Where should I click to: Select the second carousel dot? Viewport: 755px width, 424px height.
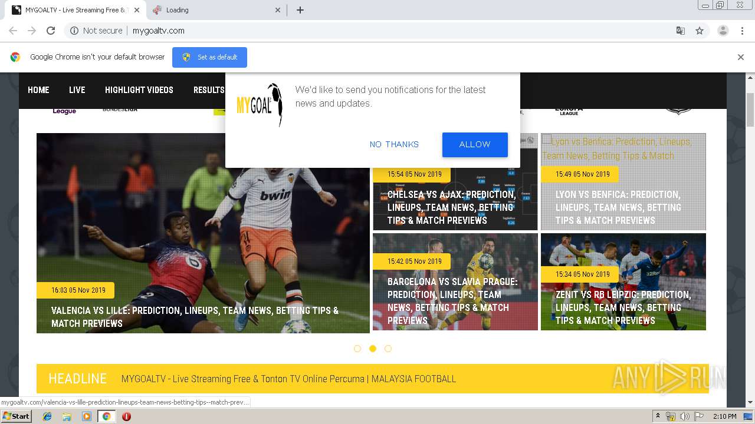(x=373, y=349)
